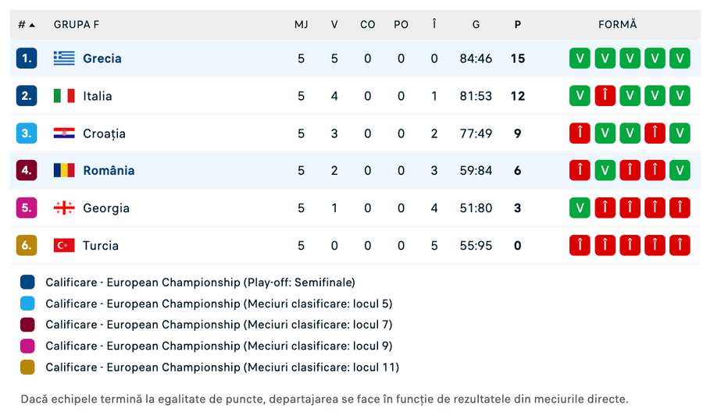Sort table by the # rank column
703x412 pixels.
pos(27,24)
